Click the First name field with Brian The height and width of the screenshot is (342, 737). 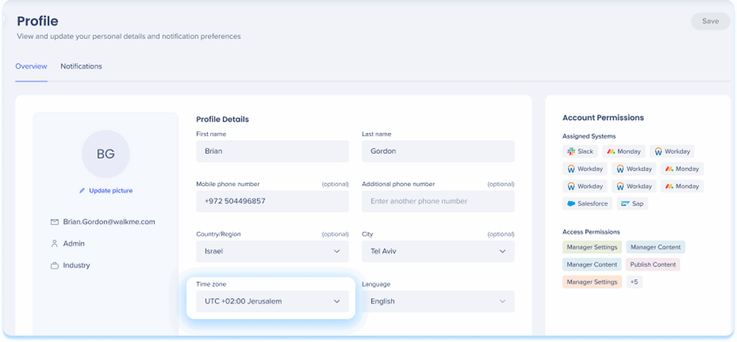(x=272, y=151)
